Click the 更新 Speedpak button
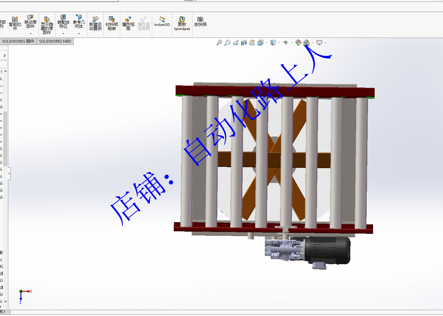443x316 pixels. click(x=182, y=24)
